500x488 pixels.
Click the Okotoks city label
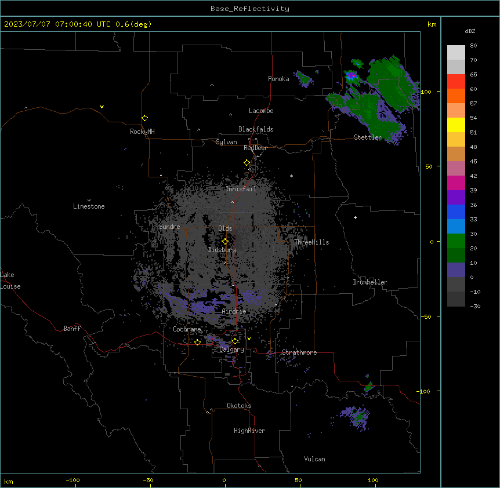pos(239,406)
